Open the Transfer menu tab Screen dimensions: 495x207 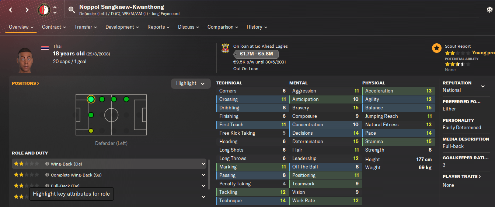[86, 27]
